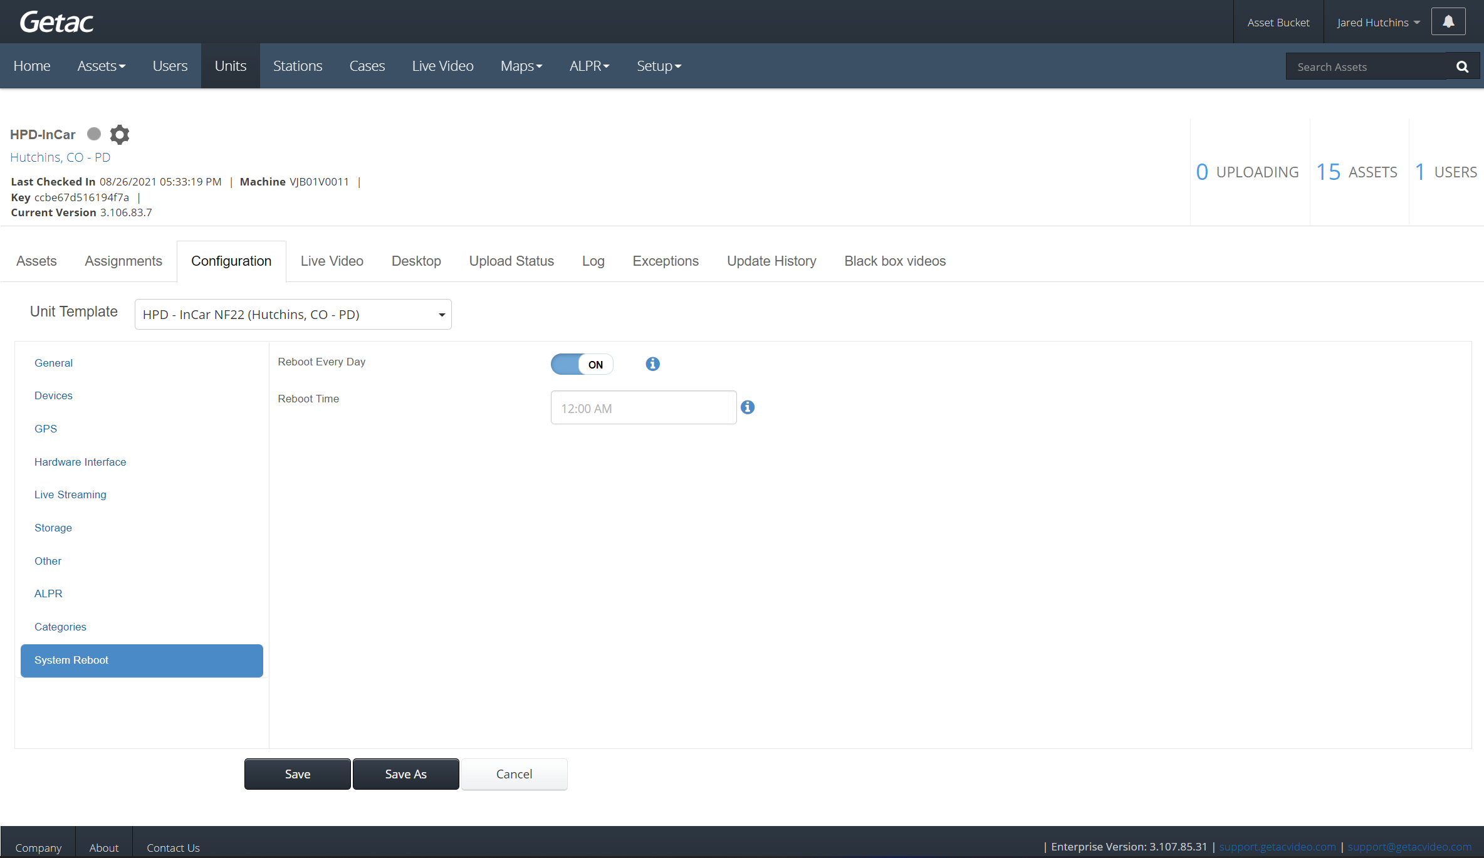
Task: Click support@getacvideo.com email link
Action: pos(1409,847)
